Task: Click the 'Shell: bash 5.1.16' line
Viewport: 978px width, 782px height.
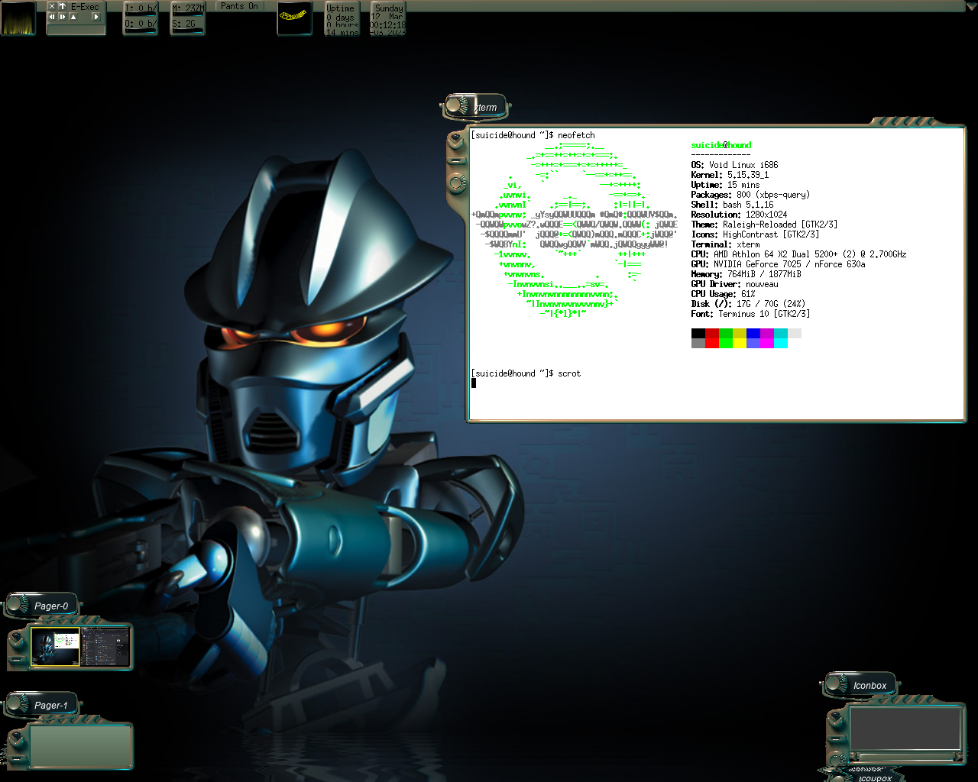Action: 732,205
